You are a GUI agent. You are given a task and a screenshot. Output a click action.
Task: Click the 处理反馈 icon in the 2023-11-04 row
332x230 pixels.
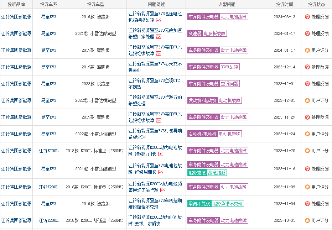pos(307,204)
